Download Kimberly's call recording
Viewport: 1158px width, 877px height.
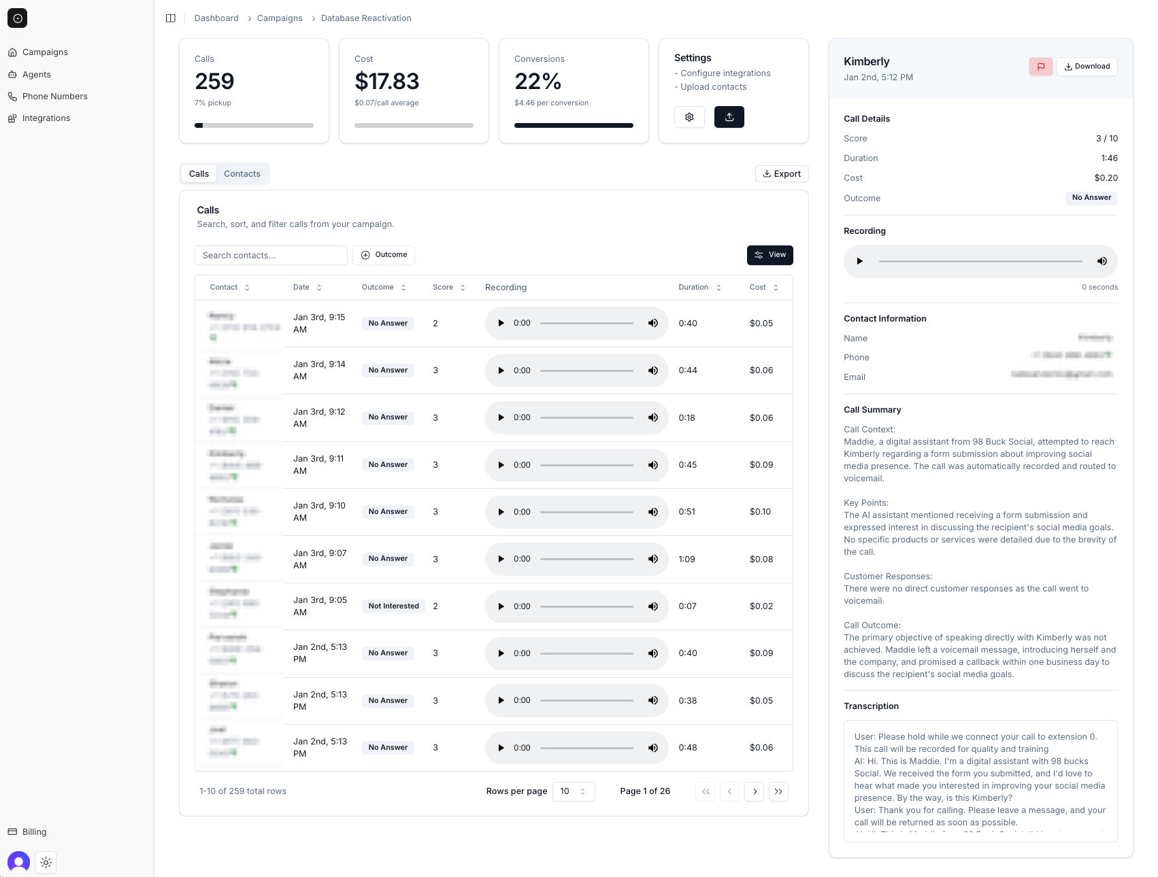[1087, 66]
